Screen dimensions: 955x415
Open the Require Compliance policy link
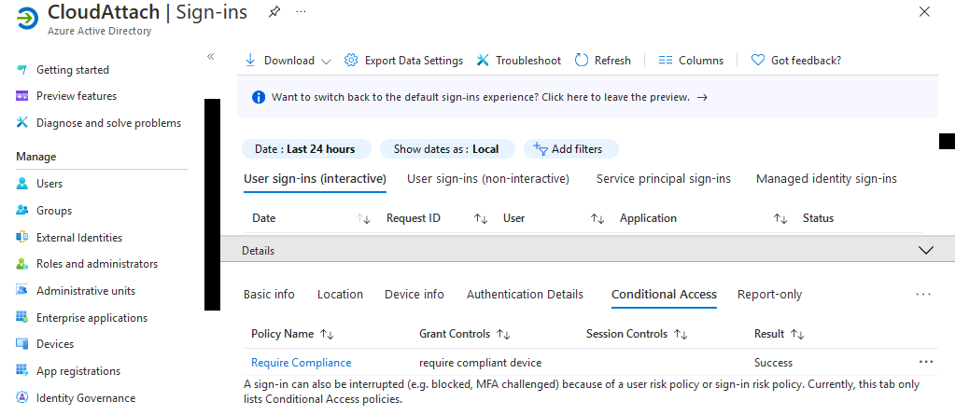301,363
